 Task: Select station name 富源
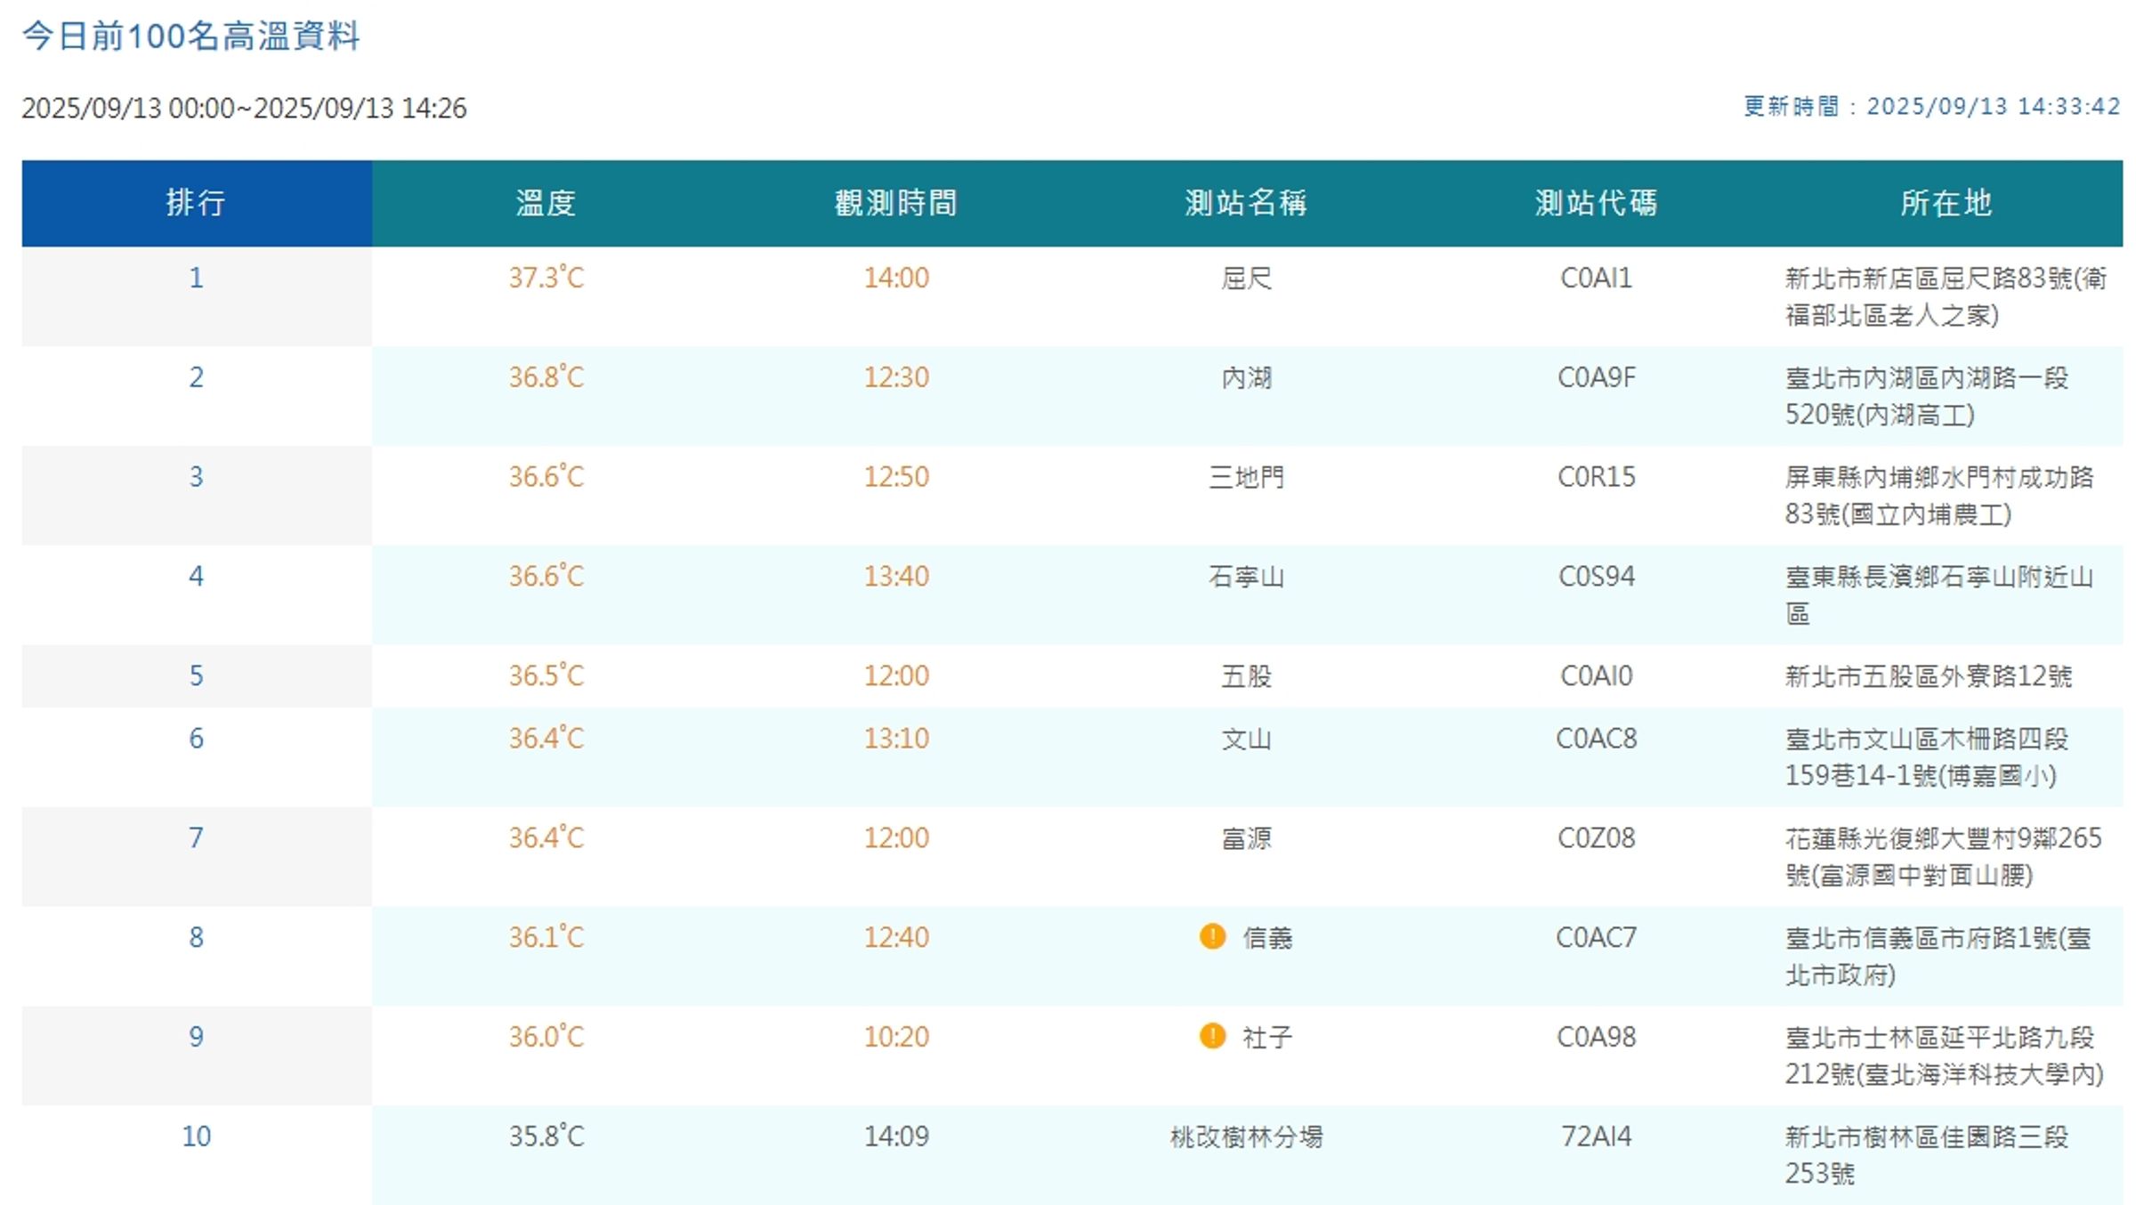[x=1246, y=838]
